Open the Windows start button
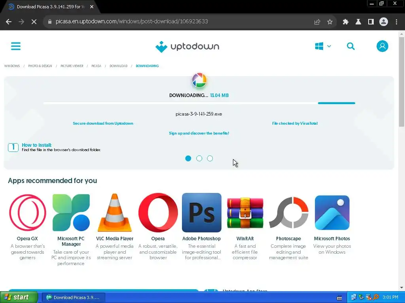 [x=19, y=297]
